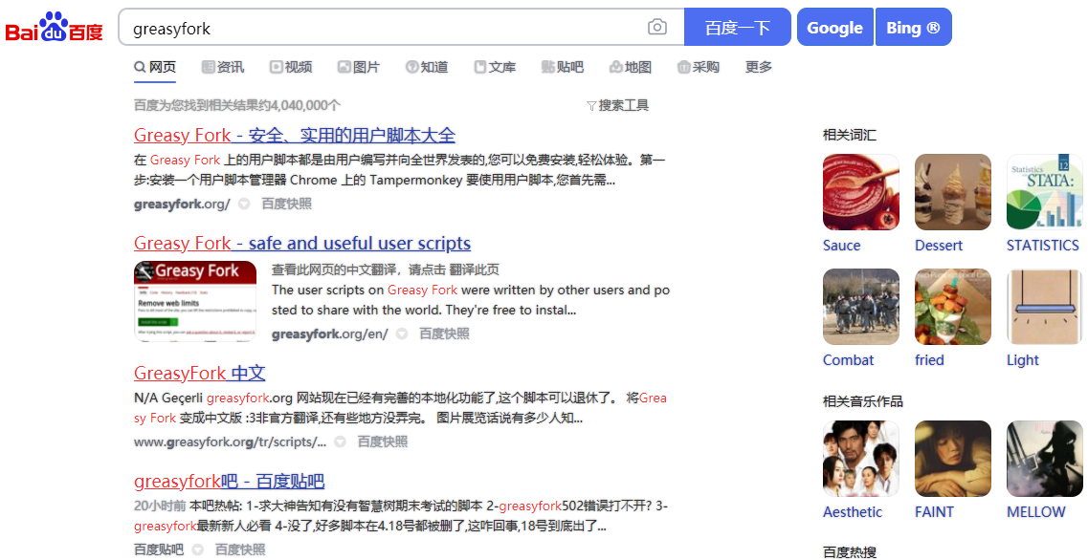The height and width of the screenshot is (560, 1088).
Task: Click 翻译此页 translate link
Action: coord(474,269)
